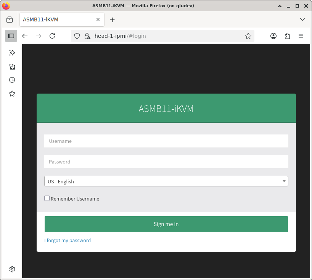Click inside the Password field
Viewport: 312px width, 280px height.
point(166,162)
